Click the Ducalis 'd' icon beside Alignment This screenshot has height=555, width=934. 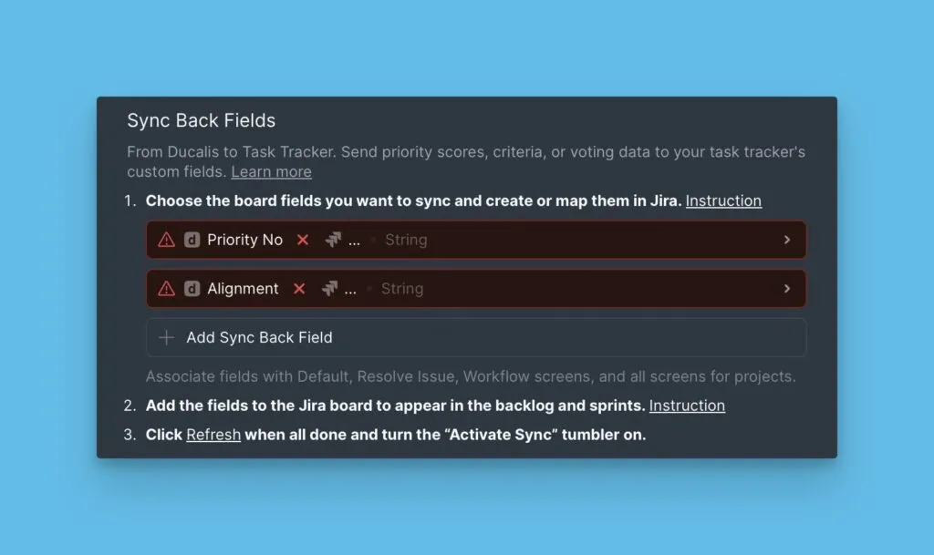click(192, 289)
